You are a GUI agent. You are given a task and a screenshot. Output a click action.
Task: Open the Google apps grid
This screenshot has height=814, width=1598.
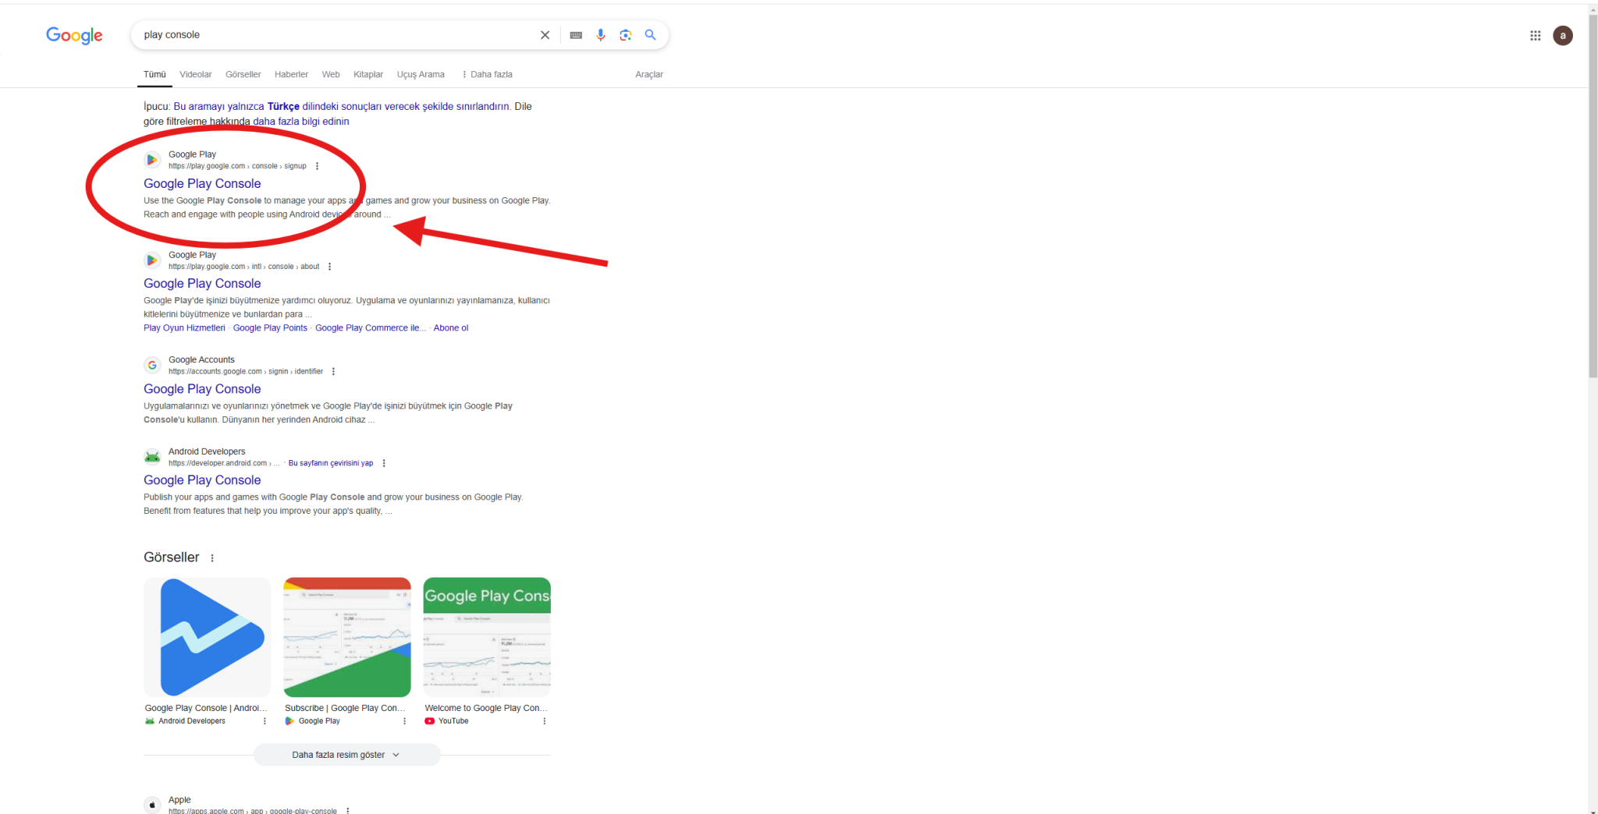(x=1535, y=35)
